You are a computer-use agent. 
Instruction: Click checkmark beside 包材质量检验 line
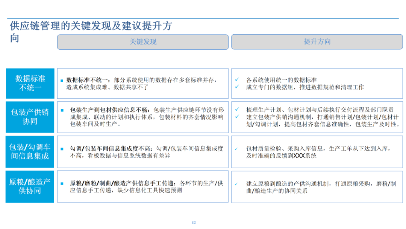pyautogui.click(x=236, y=149)
